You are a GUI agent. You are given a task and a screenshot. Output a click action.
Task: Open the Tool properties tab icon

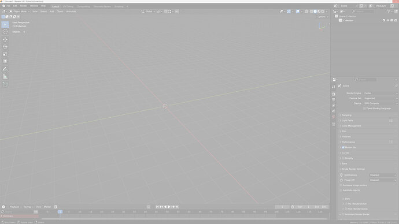click(334, 87)
